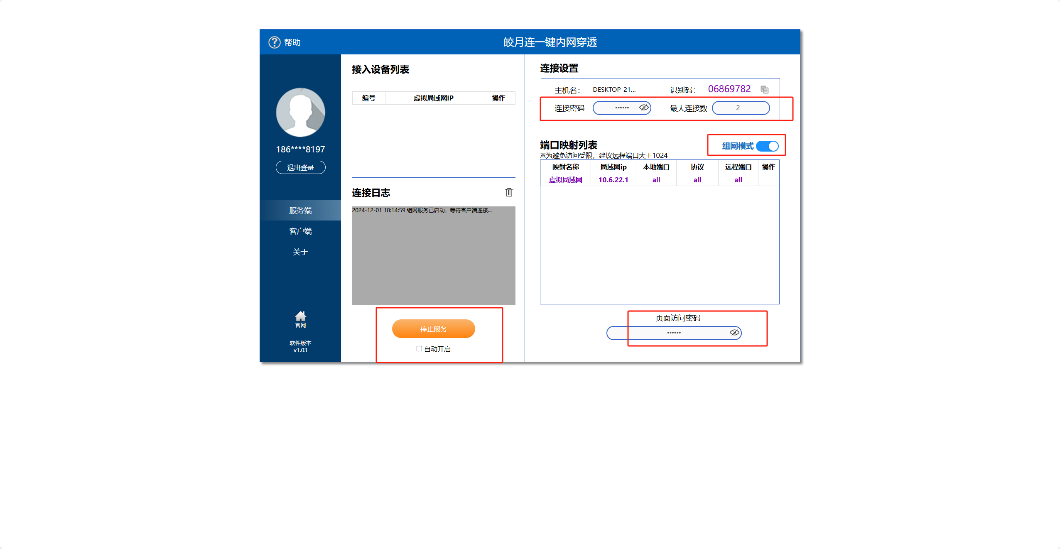Clear connection log with trash icon

pyautogui.click(x=509, y=192)
